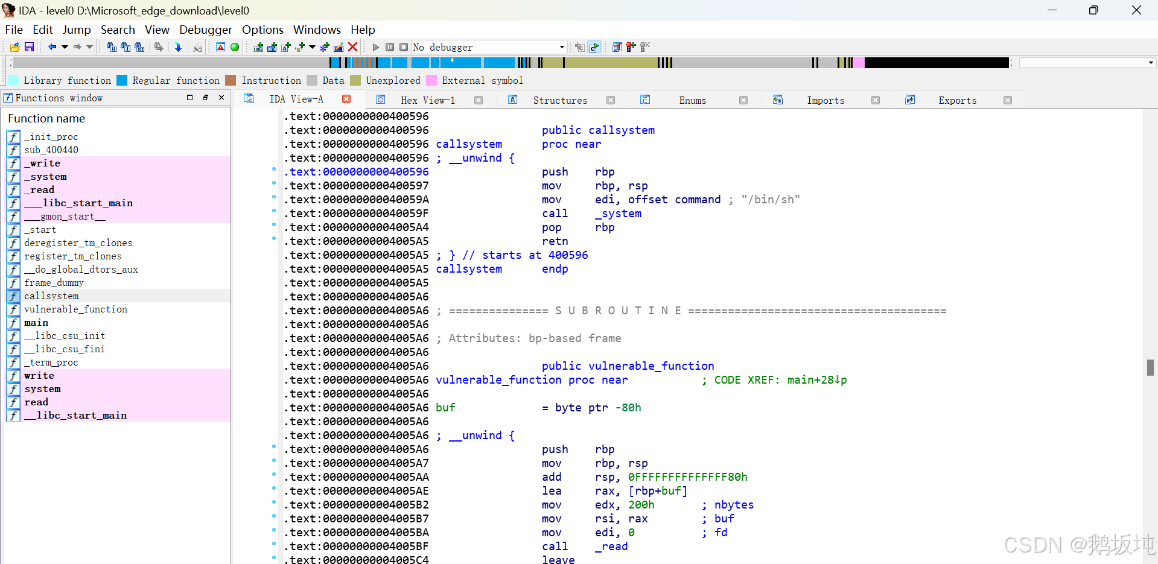This screenshot has height=564, width=1158.
Task: Undefine an item with the red X icon
Action: pos(353,46)
